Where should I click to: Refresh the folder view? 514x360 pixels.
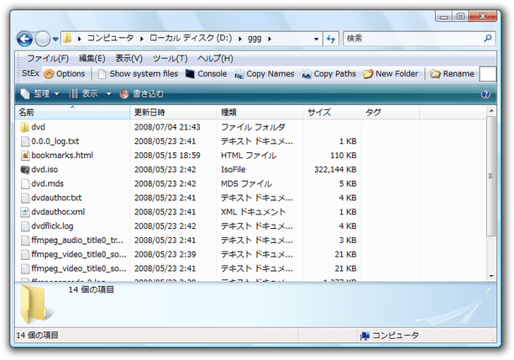[x=331, y=39]
